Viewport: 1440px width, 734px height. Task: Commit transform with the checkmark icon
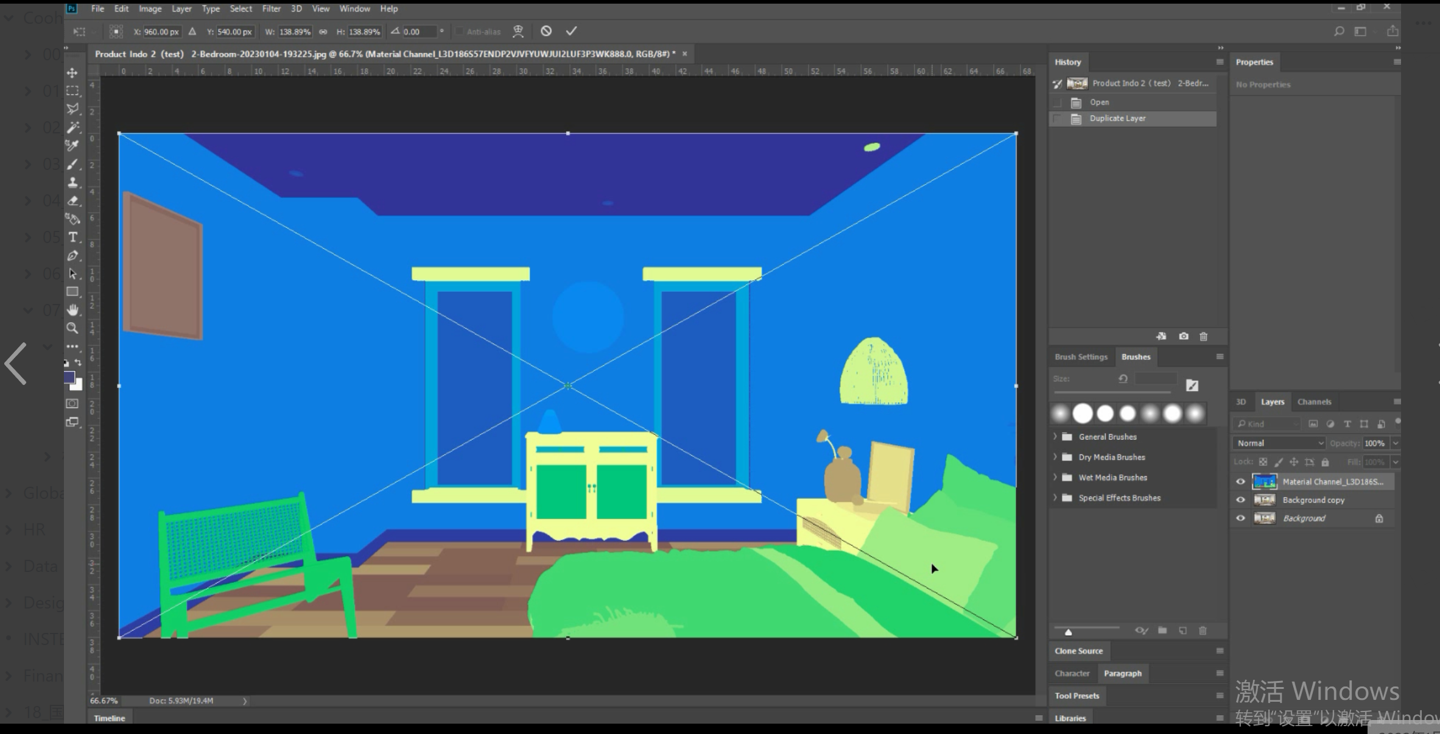[571, 31]
